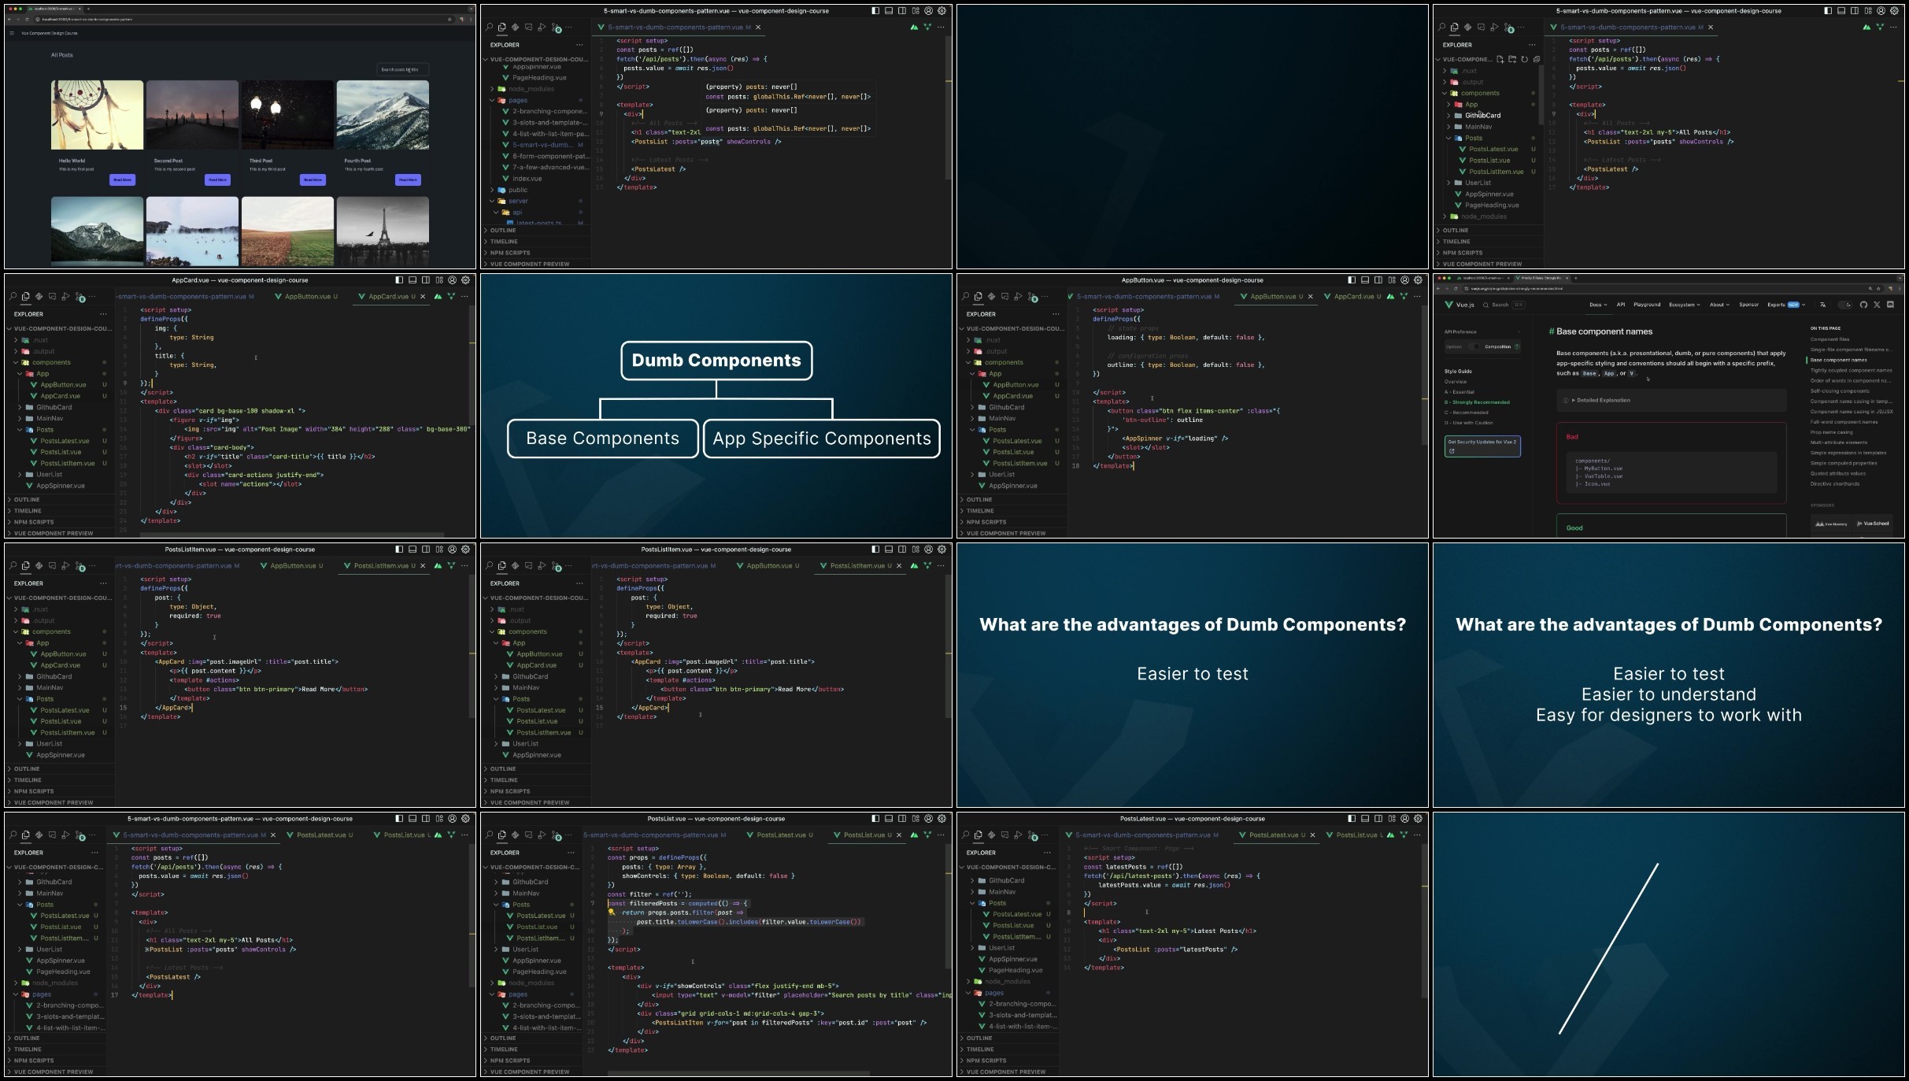Click the 'Search posts by title' input
The width and height of the screenshot is (1909, 1081).
click(x=402, y=69)
